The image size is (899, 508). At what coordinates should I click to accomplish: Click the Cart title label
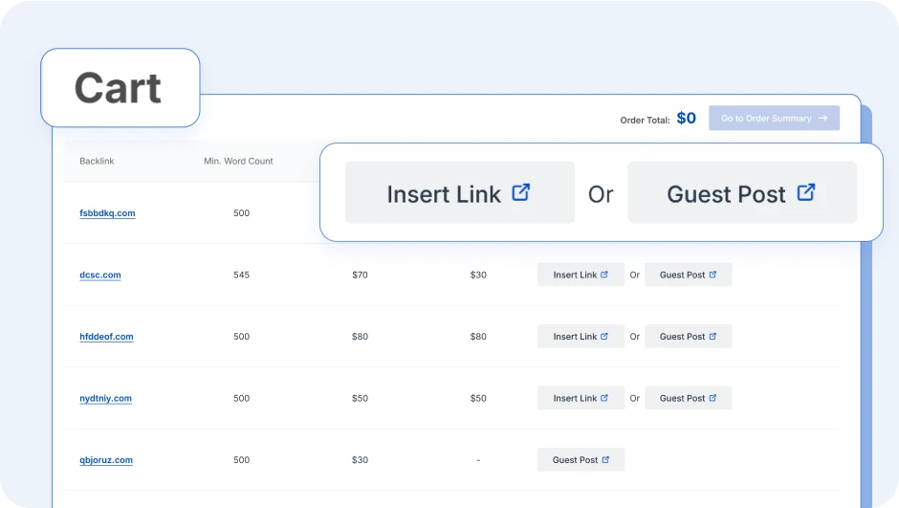click(x=118, y=88)
